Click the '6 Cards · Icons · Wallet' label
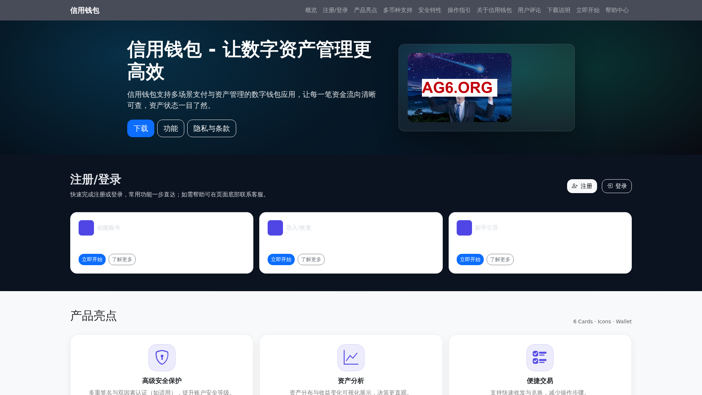The image size is (702, 395). click(603, 321)
